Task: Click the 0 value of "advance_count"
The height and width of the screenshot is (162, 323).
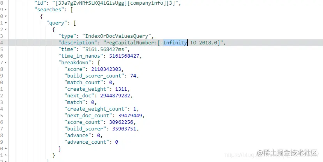Action: point(116,142)
